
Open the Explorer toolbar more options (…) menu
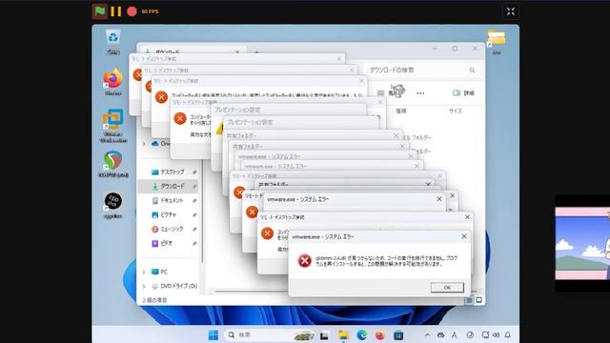420,93
